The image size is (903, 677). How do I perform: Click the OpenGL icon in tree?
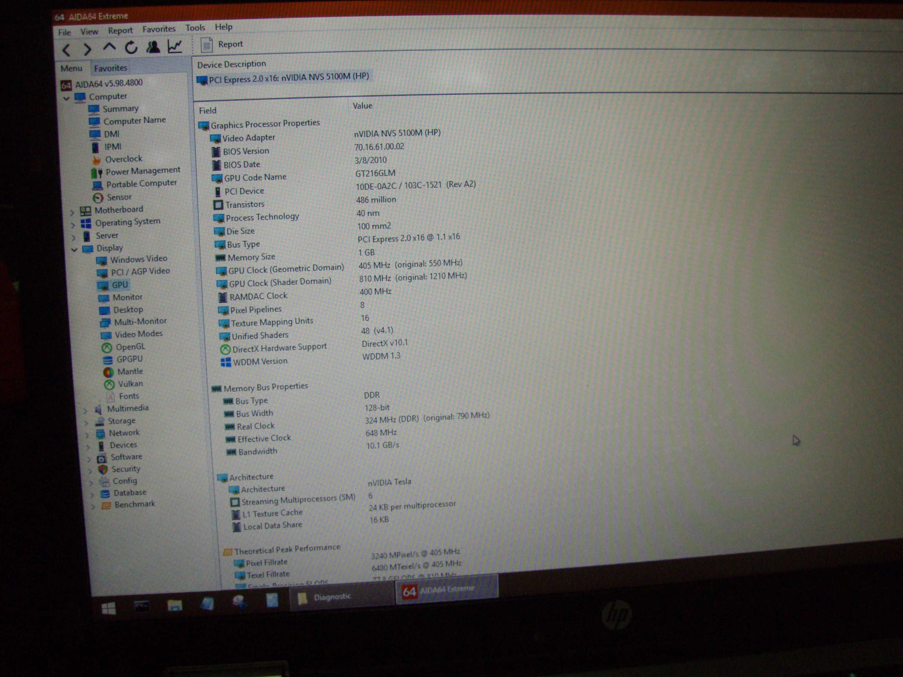click(x=106, y=348)
